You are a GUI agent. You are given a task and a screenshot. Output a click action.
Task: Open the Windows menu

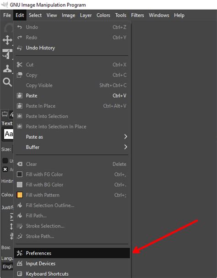point(159,15)
